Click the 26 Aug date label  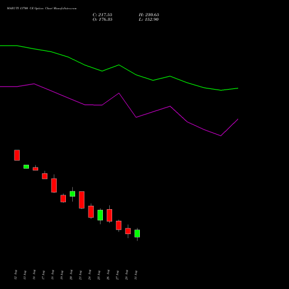(x=108, y=275)
